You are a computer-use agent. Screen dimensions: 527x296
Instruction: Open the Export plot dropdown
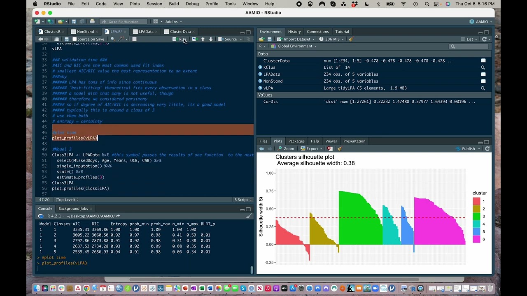(311, 148)
